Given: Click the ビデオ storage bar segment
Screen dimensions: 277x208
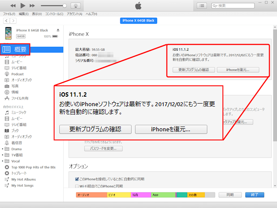Looking at the screenshot, I should (x=119, y=195).
